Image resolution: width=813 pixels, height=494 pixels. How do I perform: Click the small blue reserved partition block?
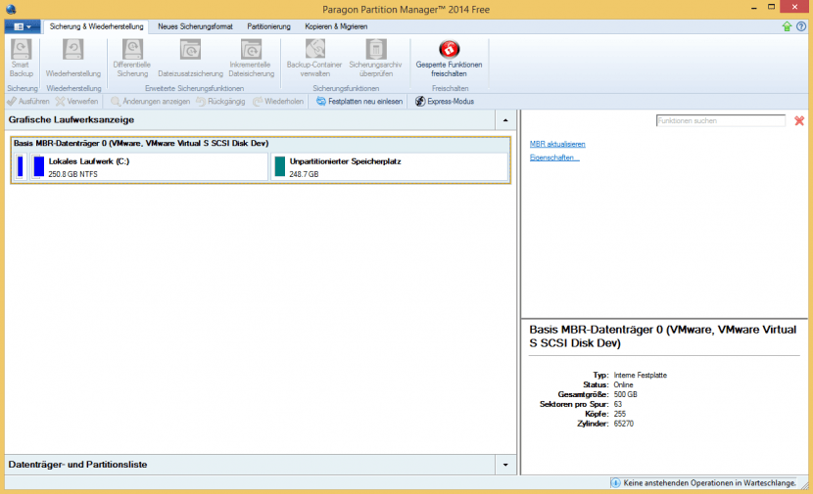[x=21, y=166]
